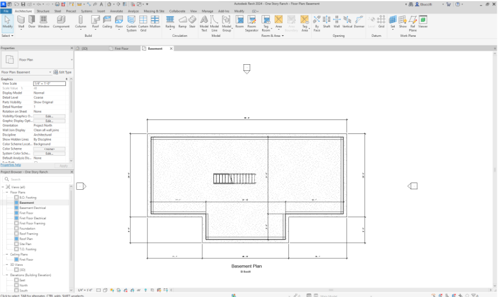Select the Dormer opening tool
Viewport: 498px width, 297px height.
(359, 22)
